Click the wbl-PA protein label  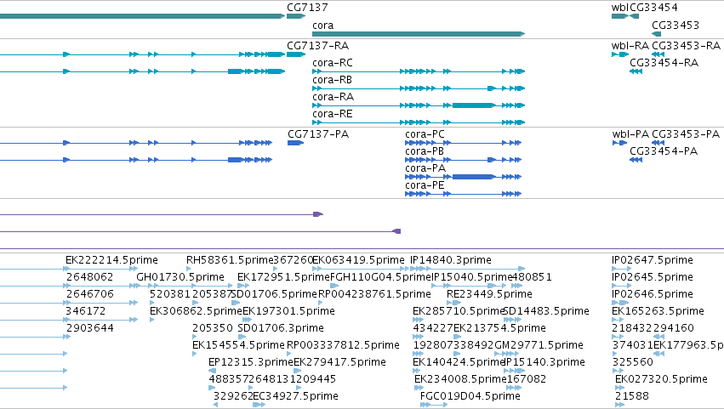pos(630,134)
